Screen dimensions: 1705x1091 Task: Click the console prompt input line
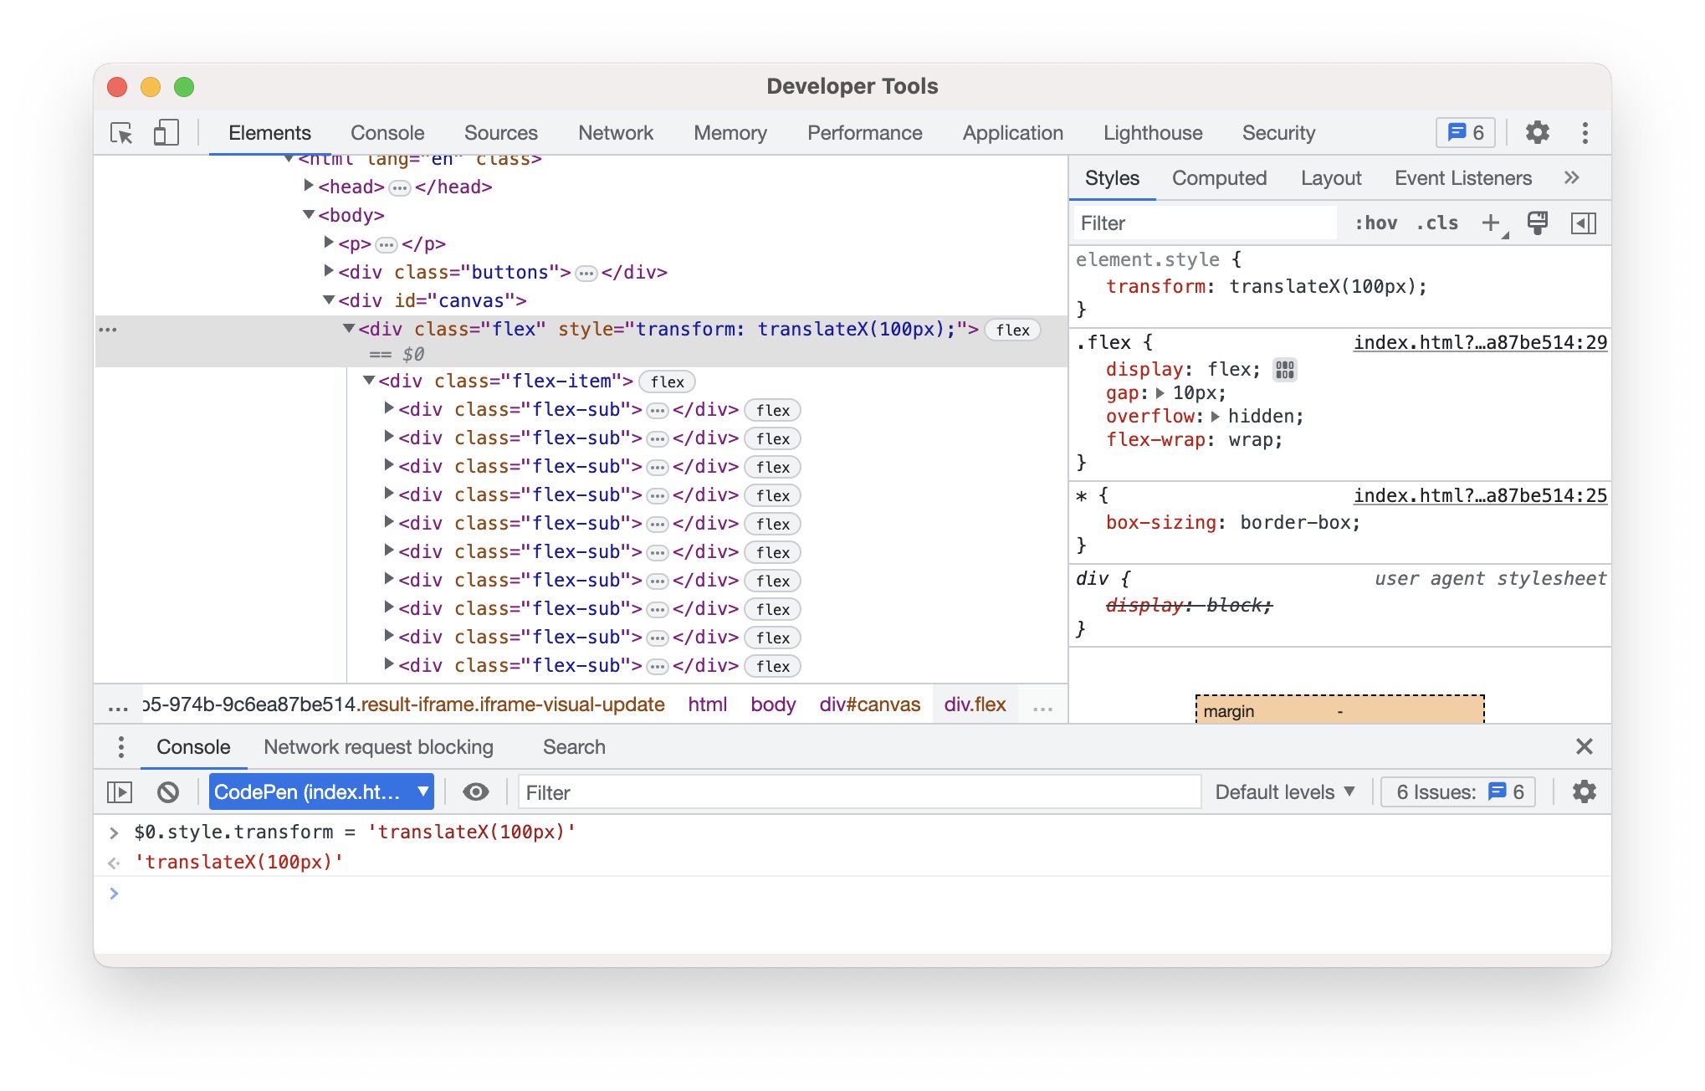click(x=862, y=894)
